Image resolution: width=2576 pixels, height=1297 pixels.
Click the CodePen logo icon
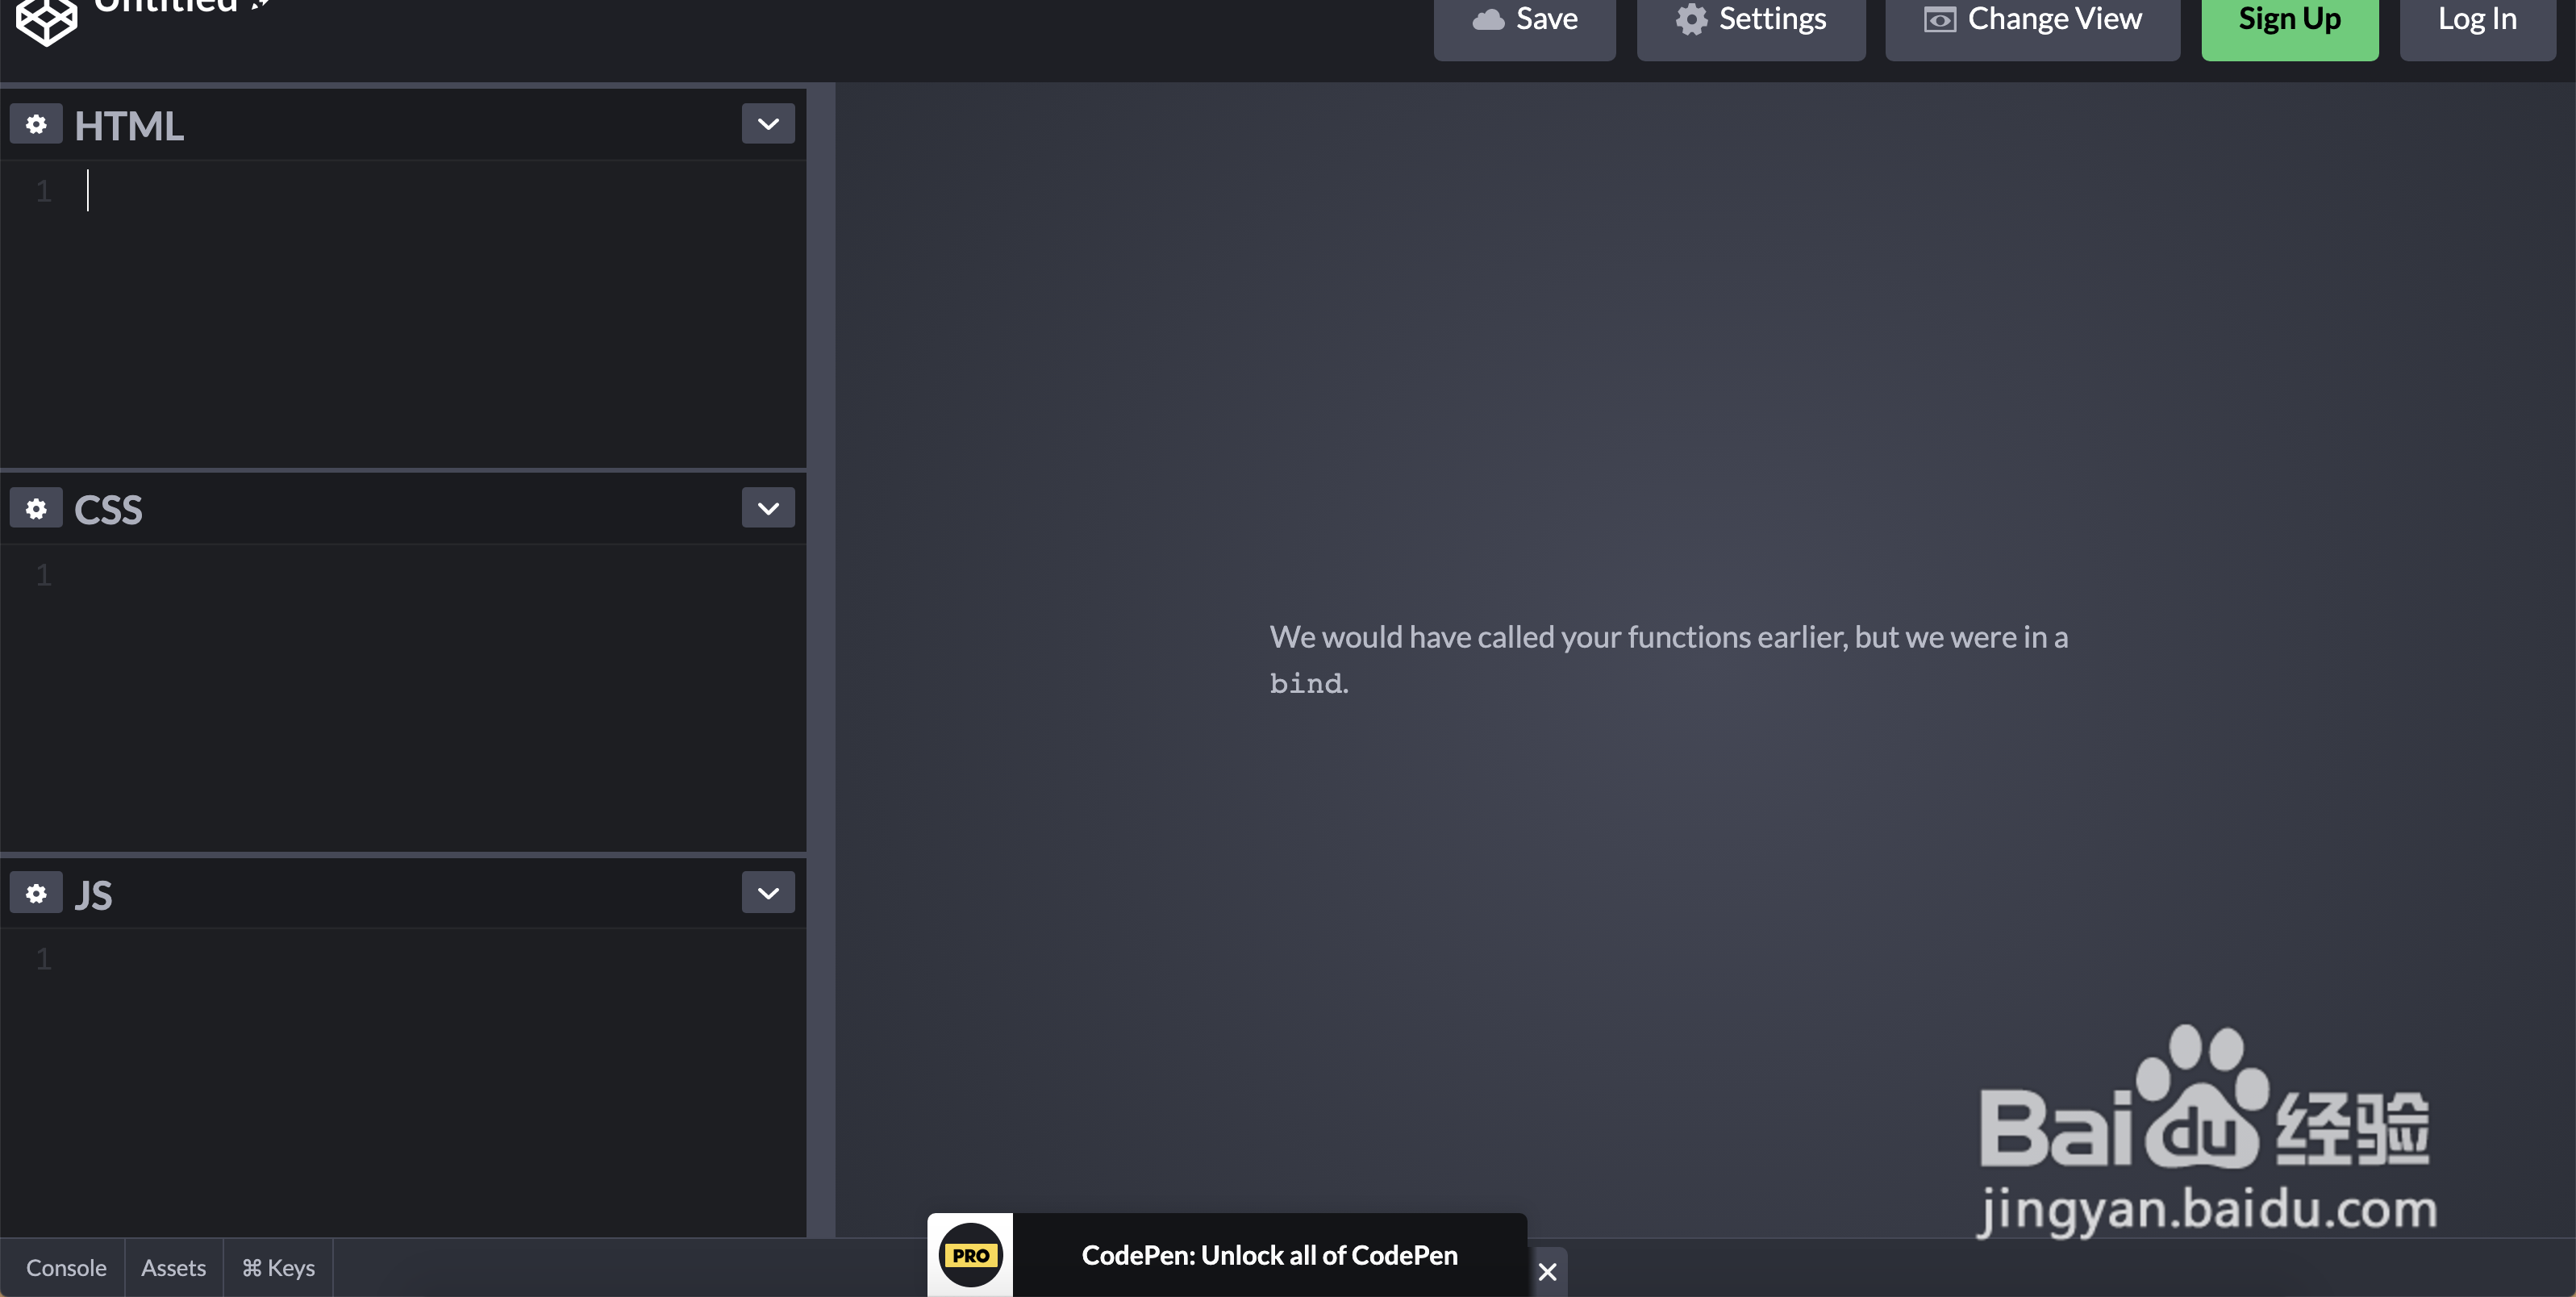coord(46,20)
